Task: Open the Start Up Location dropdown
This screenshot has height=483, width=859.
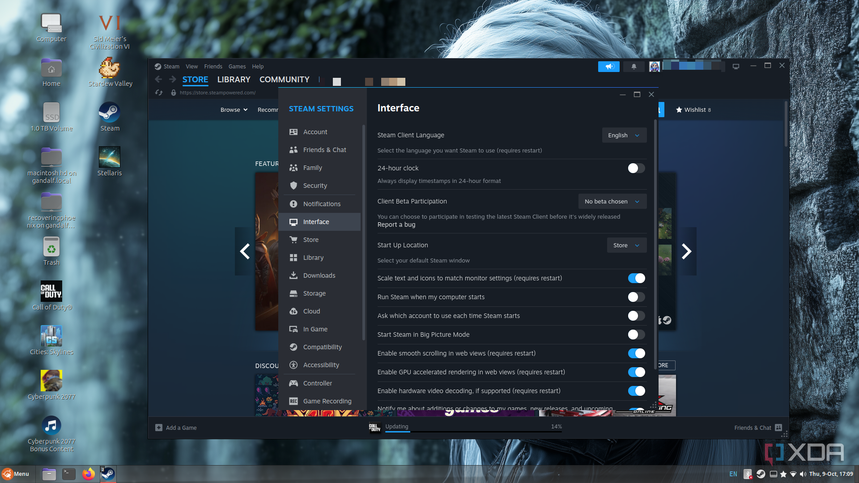Action: pyautogui.click(x=627, y=245)
